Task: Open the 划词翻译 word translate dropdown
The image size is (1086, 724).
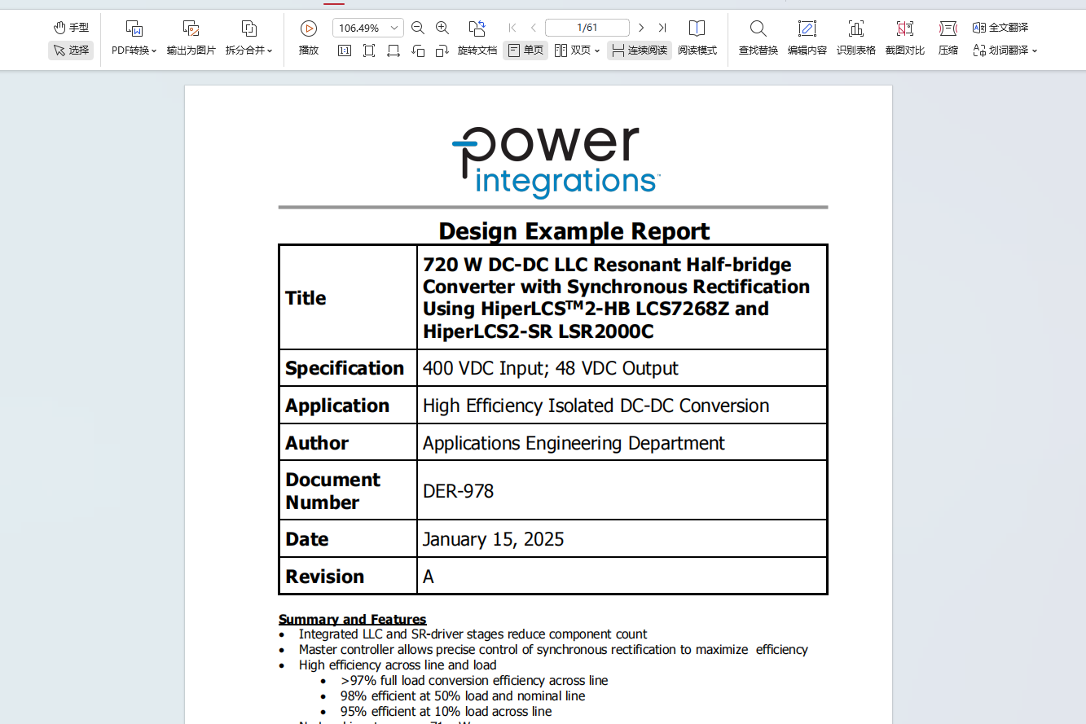Action: click(1005, 50)
